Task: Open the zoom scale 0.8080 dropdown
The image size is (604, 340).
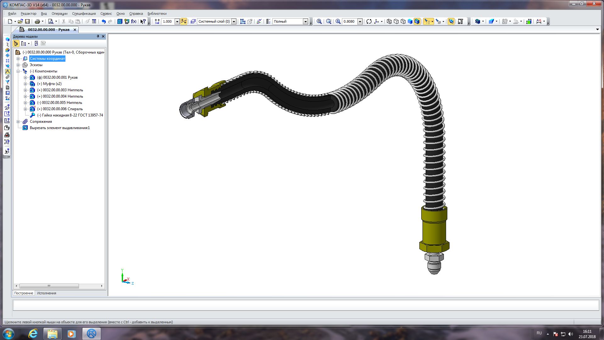Action: tap(360, 21)
